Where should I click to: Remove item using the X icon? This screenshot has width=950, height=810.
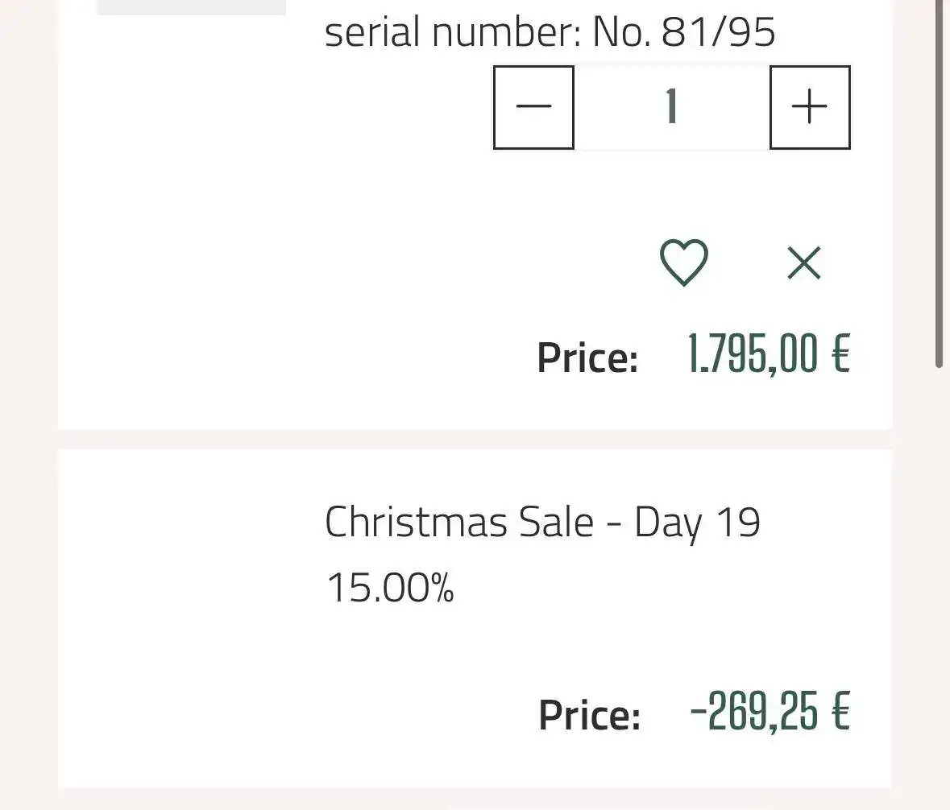pyautogui.click(x=804, y=262)
